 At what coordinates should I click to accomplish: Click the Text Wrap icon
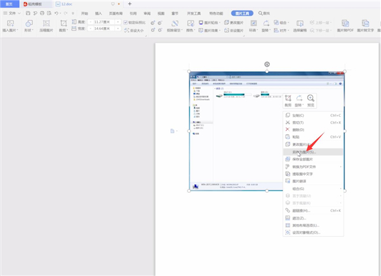[x=253, y=25]
